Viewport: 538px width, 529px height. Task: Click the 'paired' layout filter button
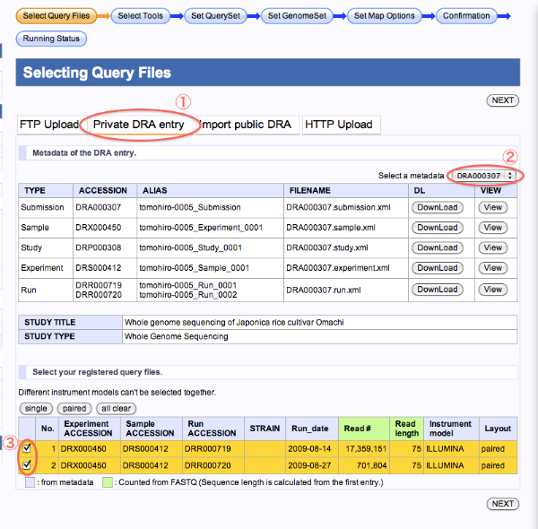pyautogui.click(x=74, y=408)
